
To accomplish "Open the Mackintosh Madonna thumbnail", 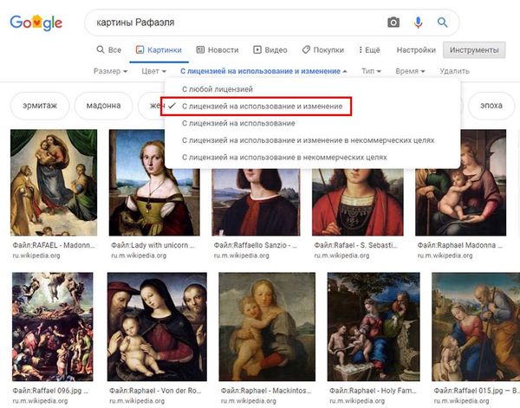I will 267,327.
